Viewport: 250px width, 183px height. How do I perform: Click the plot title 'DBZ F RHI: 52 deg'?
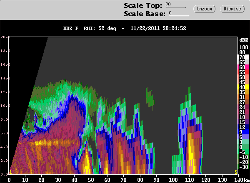click(90, 28)
